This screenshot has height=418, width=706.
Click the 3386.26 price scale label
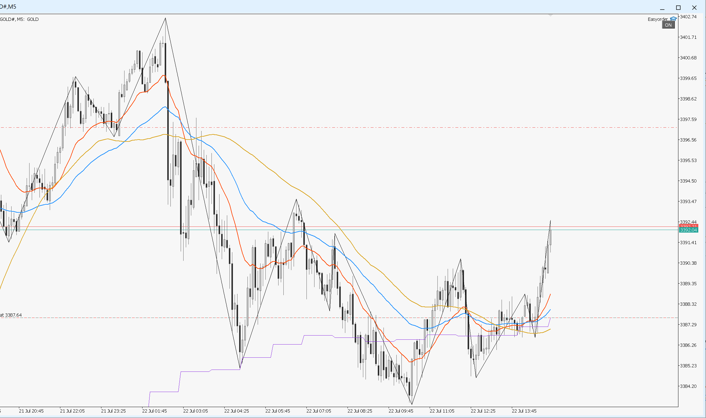pos(688,345)
